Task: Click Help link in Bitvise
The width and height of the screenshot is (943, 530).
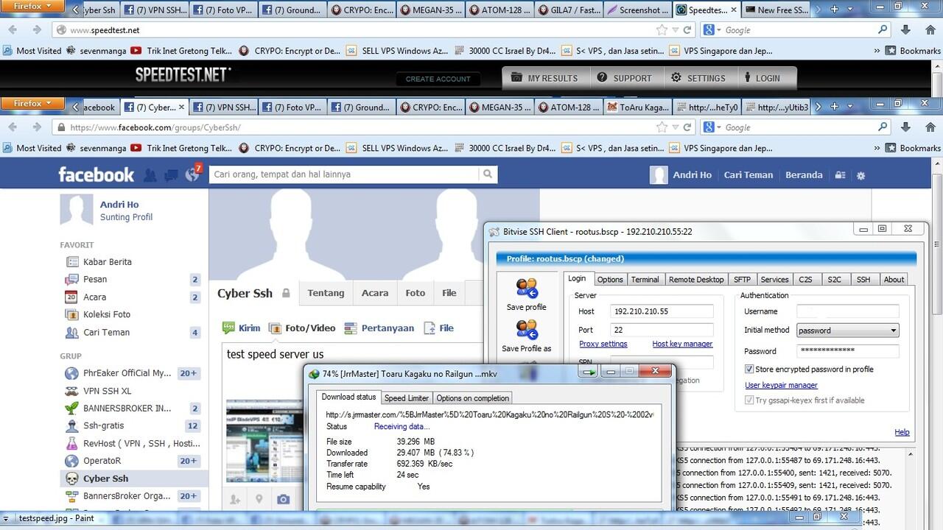Action: tap(902, 432)
